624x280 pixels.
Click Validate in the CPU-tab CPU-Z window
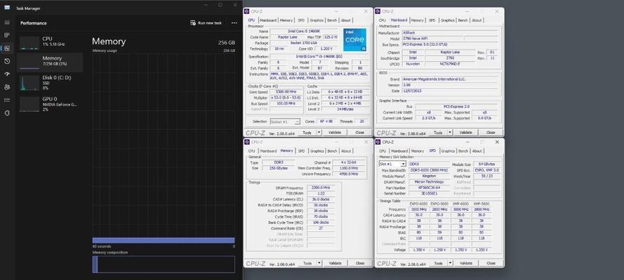coord(335,132)
